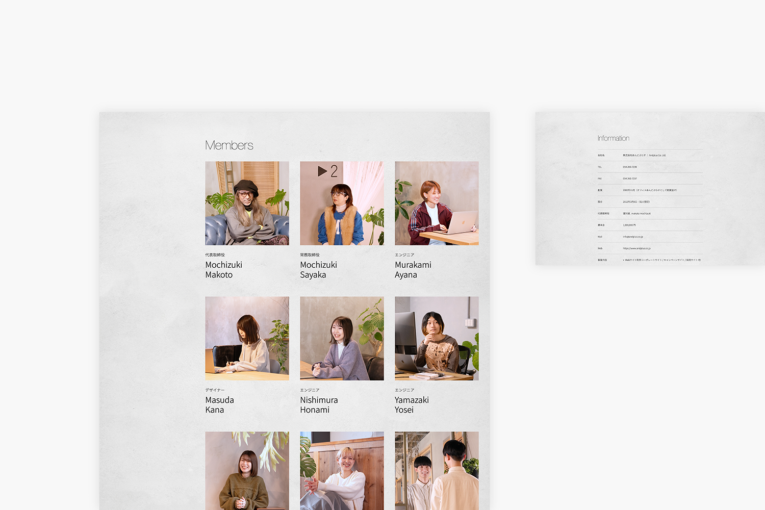Click the TEL phone number 054-260-7236
The height and width of the screenshot is (510, 765).
point(629,167)
